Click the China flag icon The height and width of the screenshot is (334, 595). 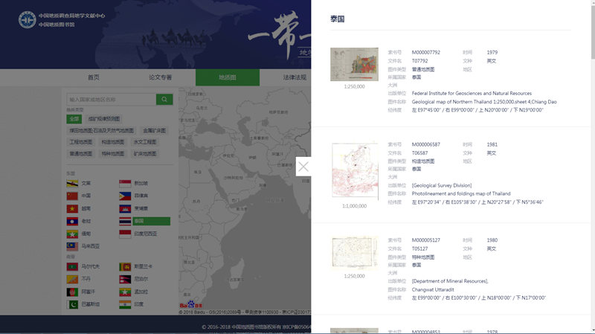(72, 196)
